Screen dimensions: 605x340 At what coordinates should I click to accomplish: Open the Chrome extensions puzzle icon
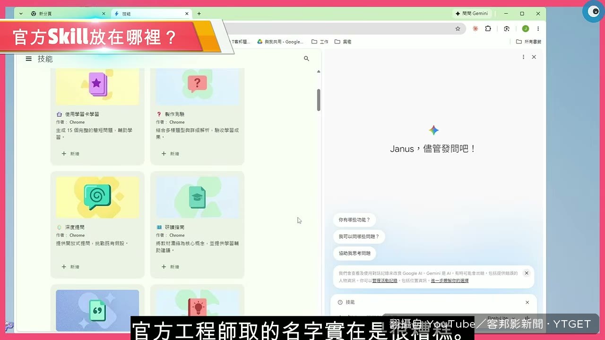pos(488,28)
